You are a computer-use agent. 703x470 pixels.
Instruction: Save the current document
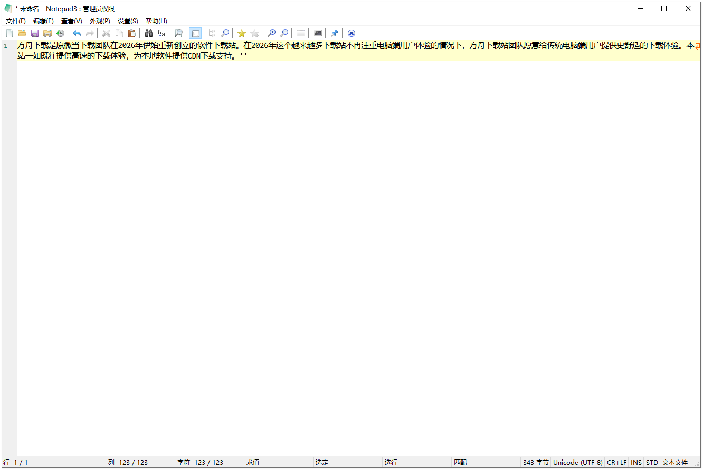(x=34, y=33)
